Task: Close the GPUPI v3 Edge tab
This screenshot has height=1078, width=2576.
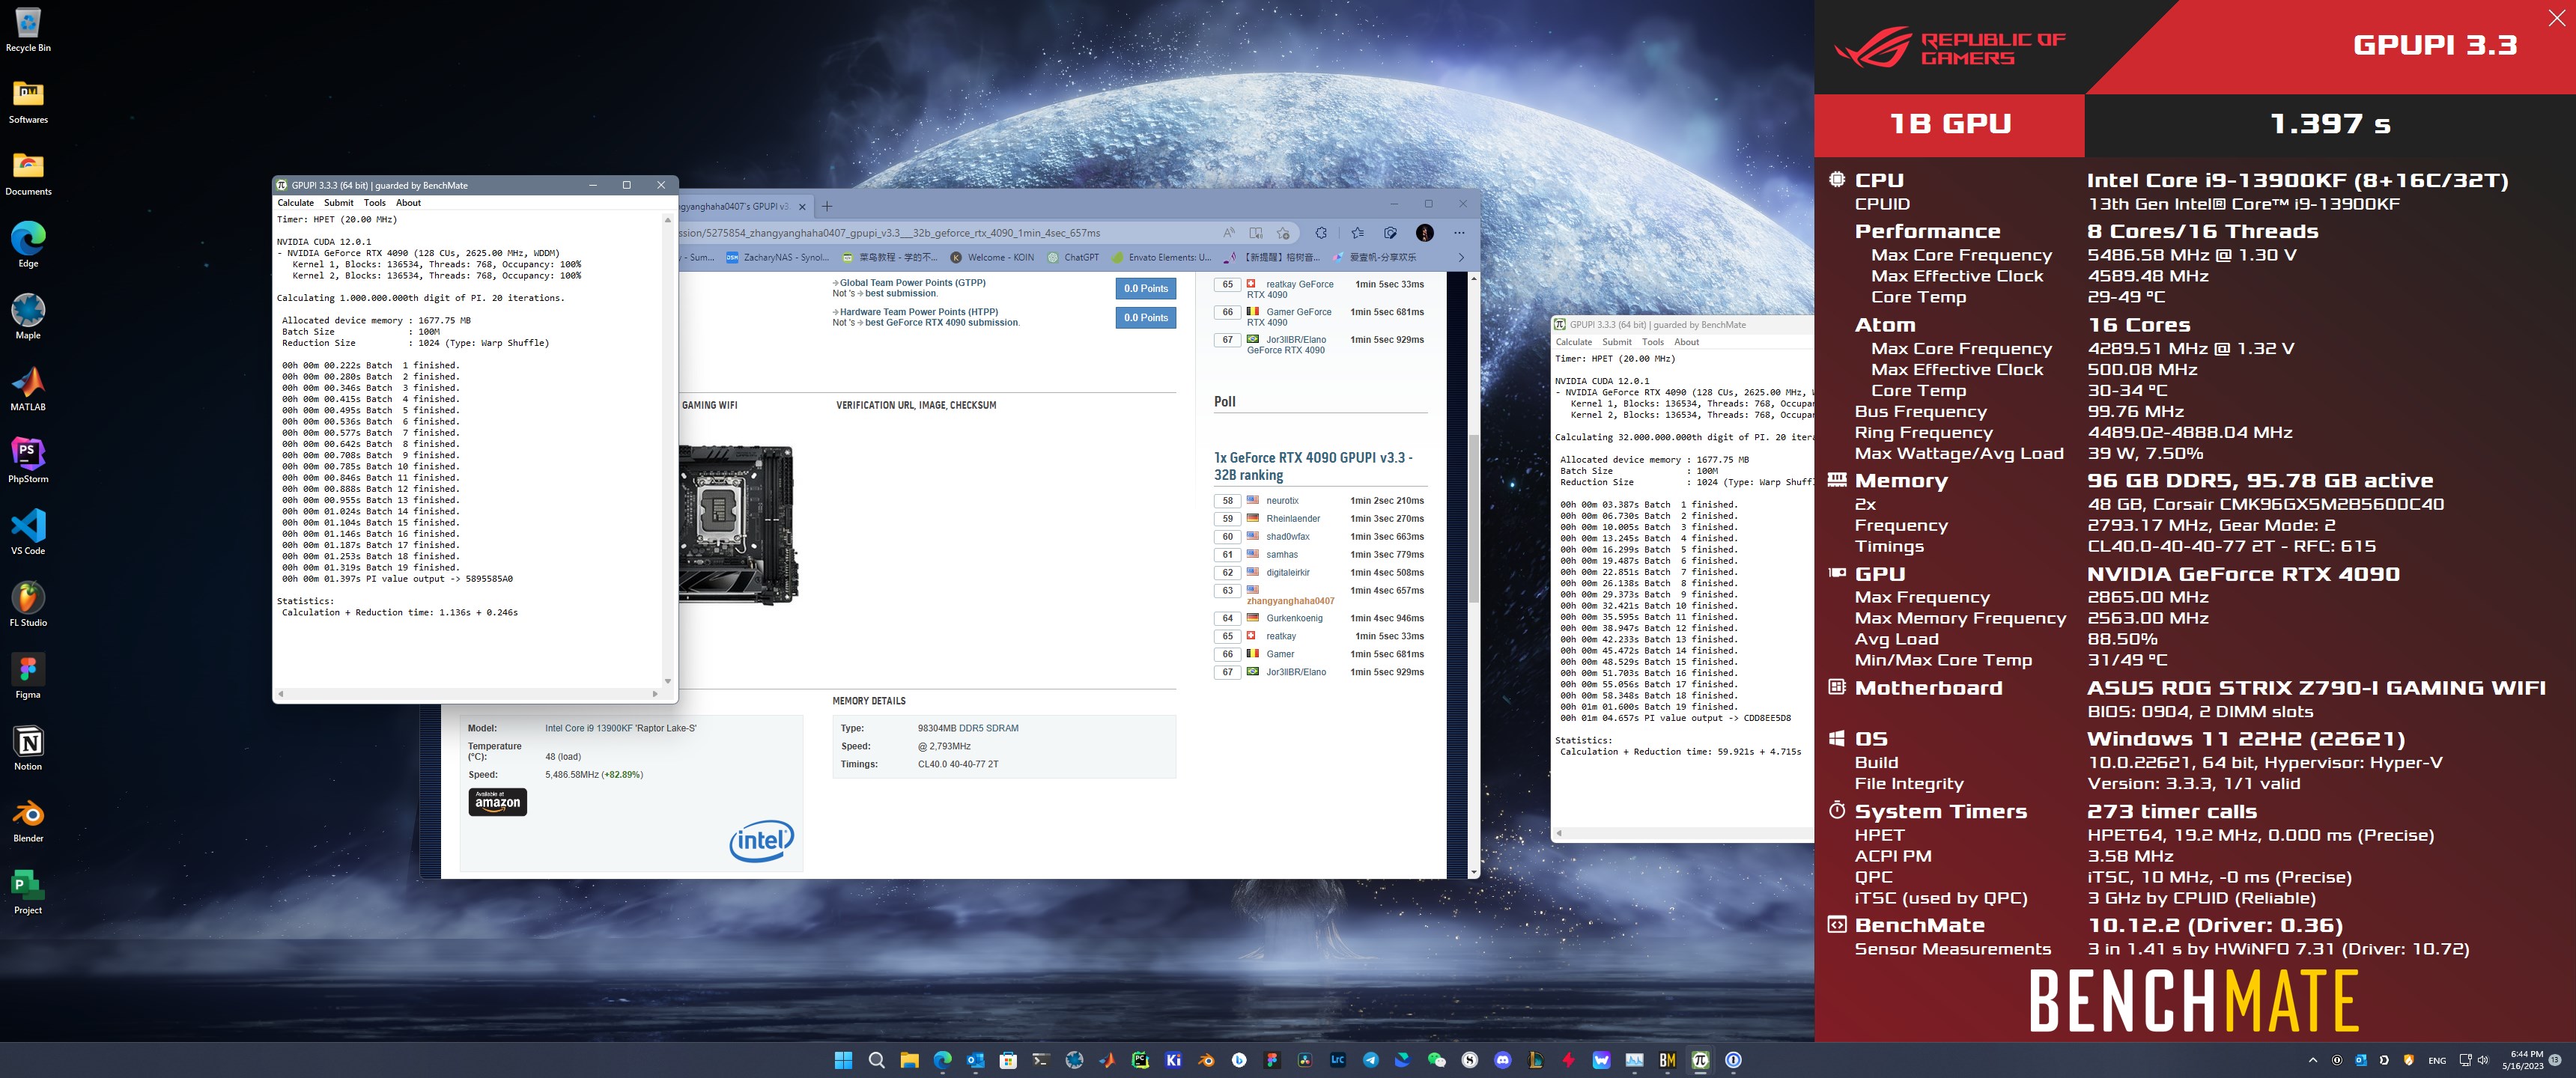Action: [x=802, y=207]
